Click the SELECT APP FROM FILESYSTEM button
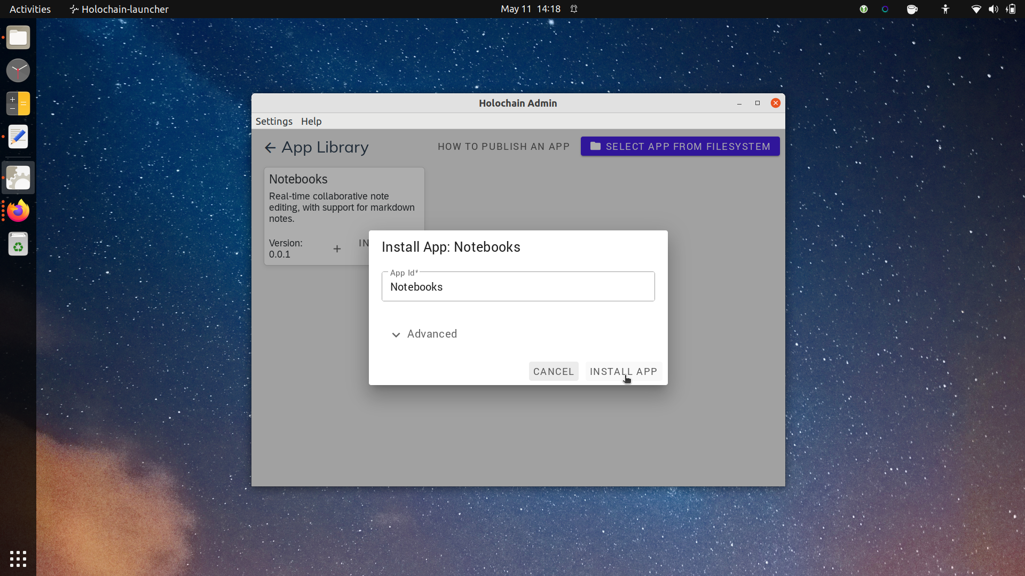Image resolution: width=1025 pixels, height=576 pixels. pos(680,146)
